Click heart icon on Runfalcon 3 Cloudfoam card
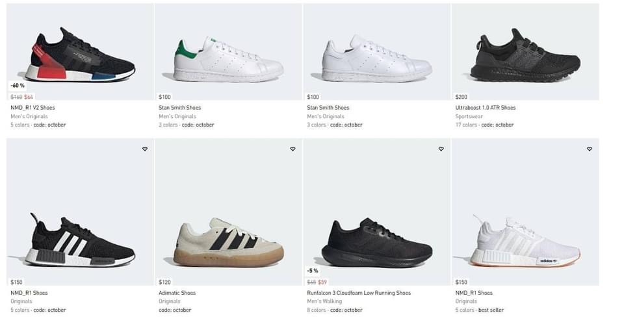 point(441,149)
